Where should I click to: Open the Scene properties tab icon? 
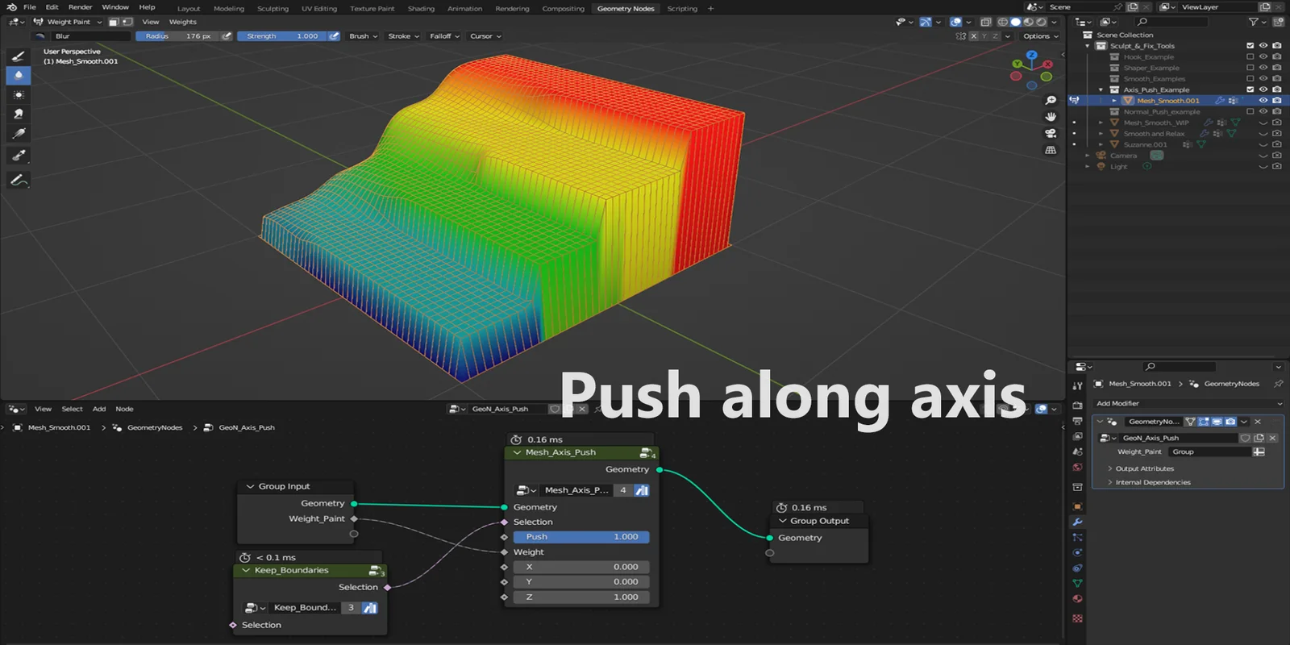pos(1077,451)
